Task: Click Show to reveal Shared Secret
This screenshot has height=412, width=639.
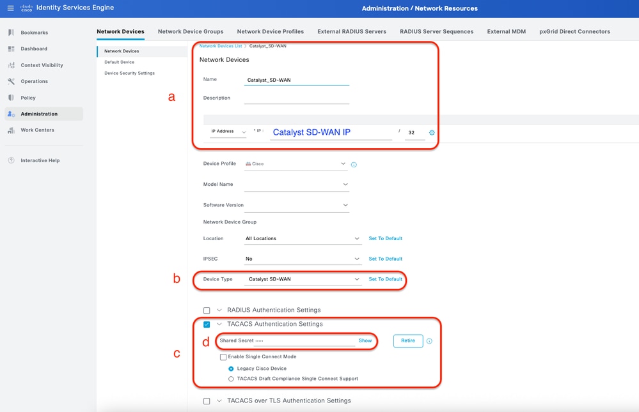Action: tap(365, 340)
